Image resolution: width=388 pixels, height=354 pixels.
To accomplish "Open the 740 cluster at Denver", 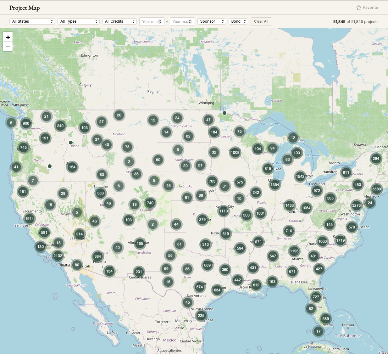I will pyautogui.click(x=150, y=203).
